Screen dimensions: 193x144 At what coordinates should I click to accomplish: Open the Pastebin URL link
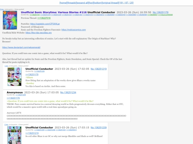(45, 24)
